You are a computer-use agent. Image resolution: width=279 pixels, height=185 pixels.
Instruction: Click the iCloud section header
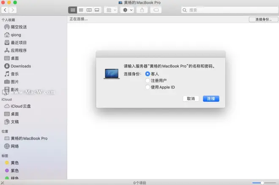[x=7, y=99]
